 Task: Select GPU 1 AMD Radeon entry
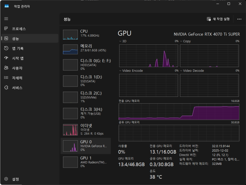[86, 162]
